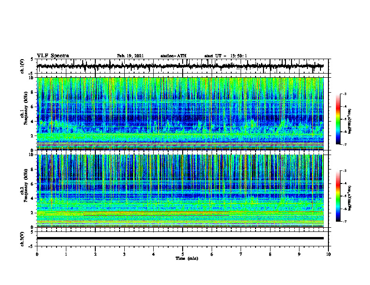
Task: Click time axis tick label "6"
Action: [x=212, y=254]
